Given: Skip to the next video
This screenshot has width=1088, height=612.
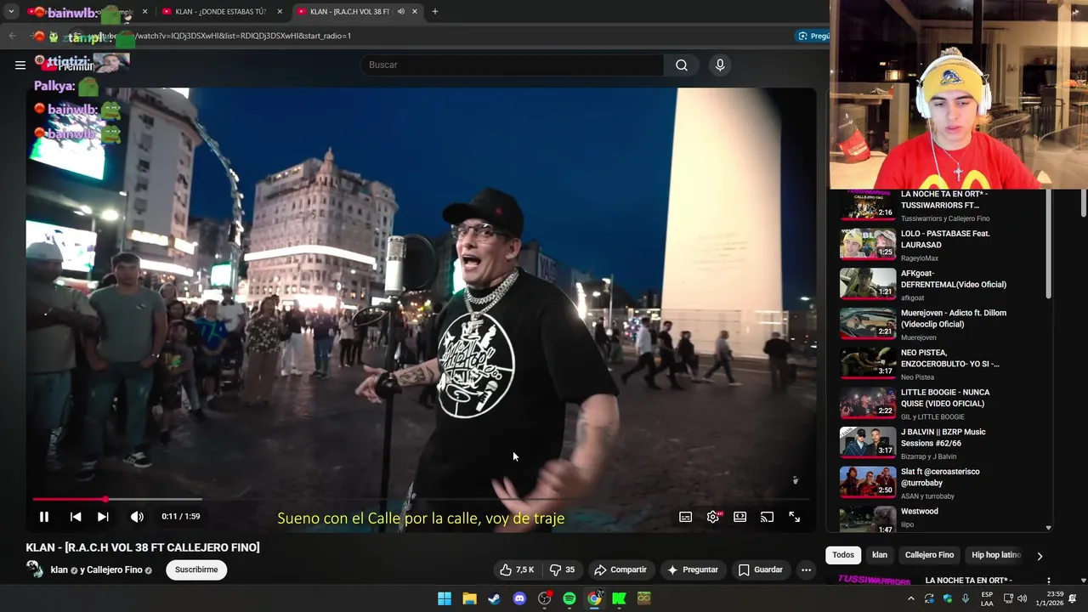Looking at the screenshot, I should (x=103, y=517).
